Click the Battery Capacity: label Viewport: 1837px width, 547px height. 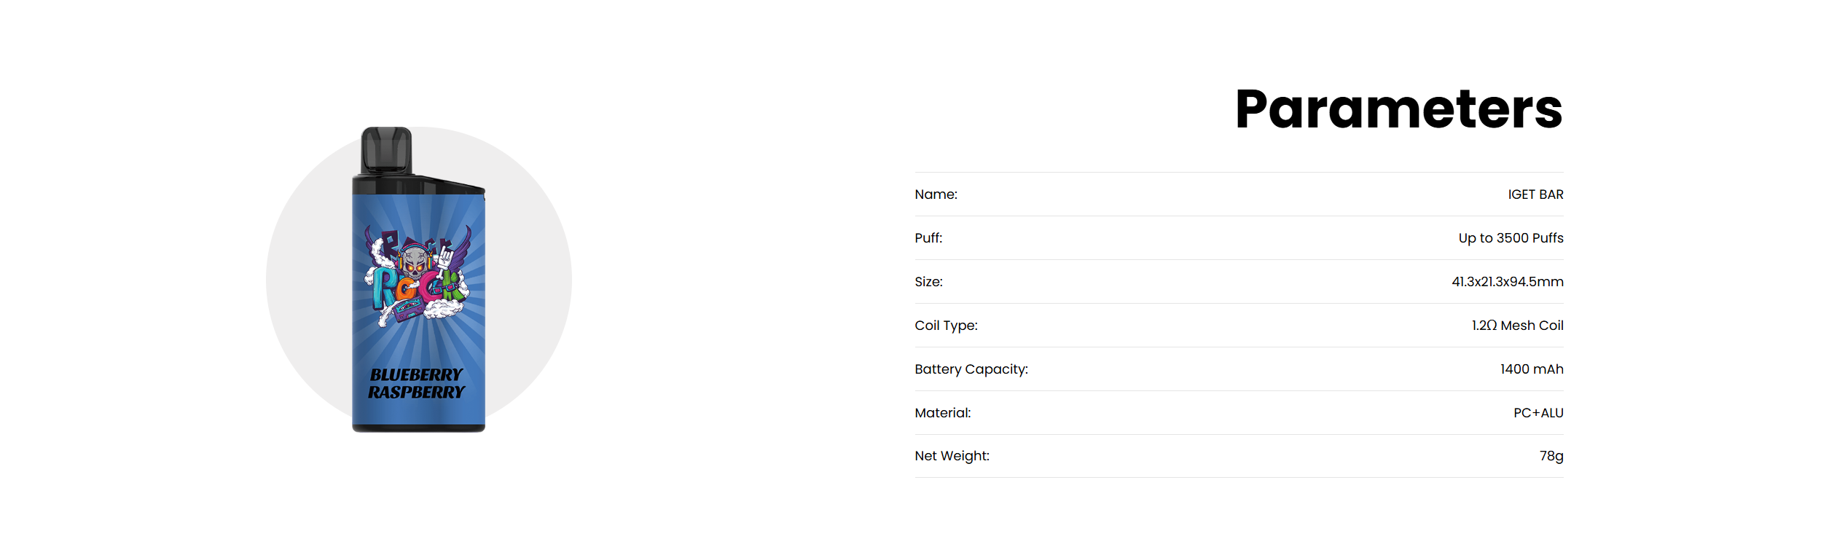971,369
